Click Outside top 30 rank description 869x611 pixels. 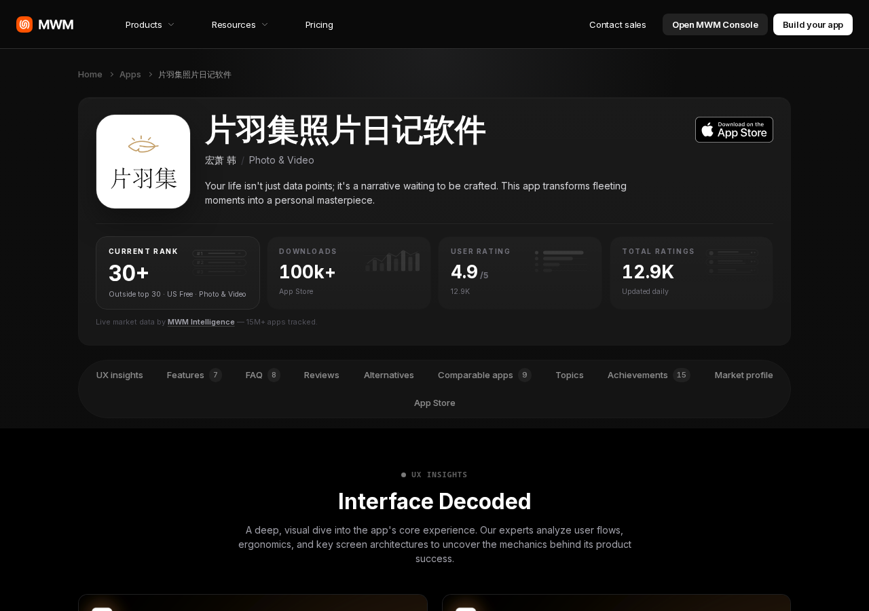pos(177,294)
